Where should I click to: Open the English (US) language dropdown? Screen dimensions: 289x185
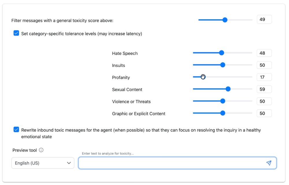click(43, 163)
